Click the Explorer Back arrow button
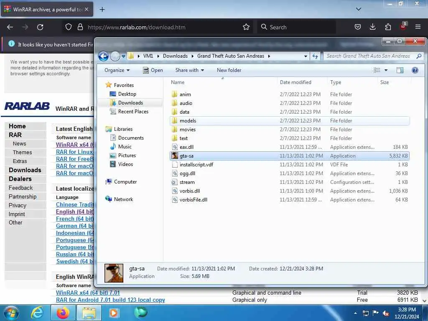This screenshot has width=428, height=321. point(104,56)
